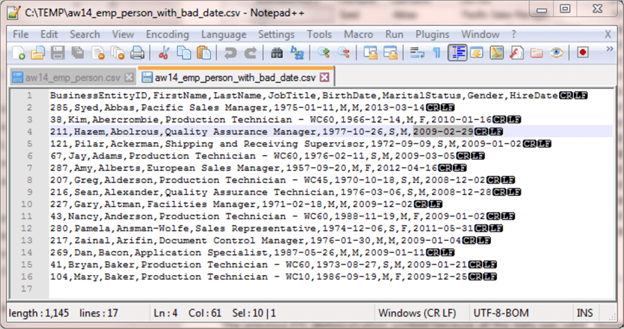Toggle synchronize vertical scrolling icon
This screenshot has width=624, height=329.
[x=370, y=53]
